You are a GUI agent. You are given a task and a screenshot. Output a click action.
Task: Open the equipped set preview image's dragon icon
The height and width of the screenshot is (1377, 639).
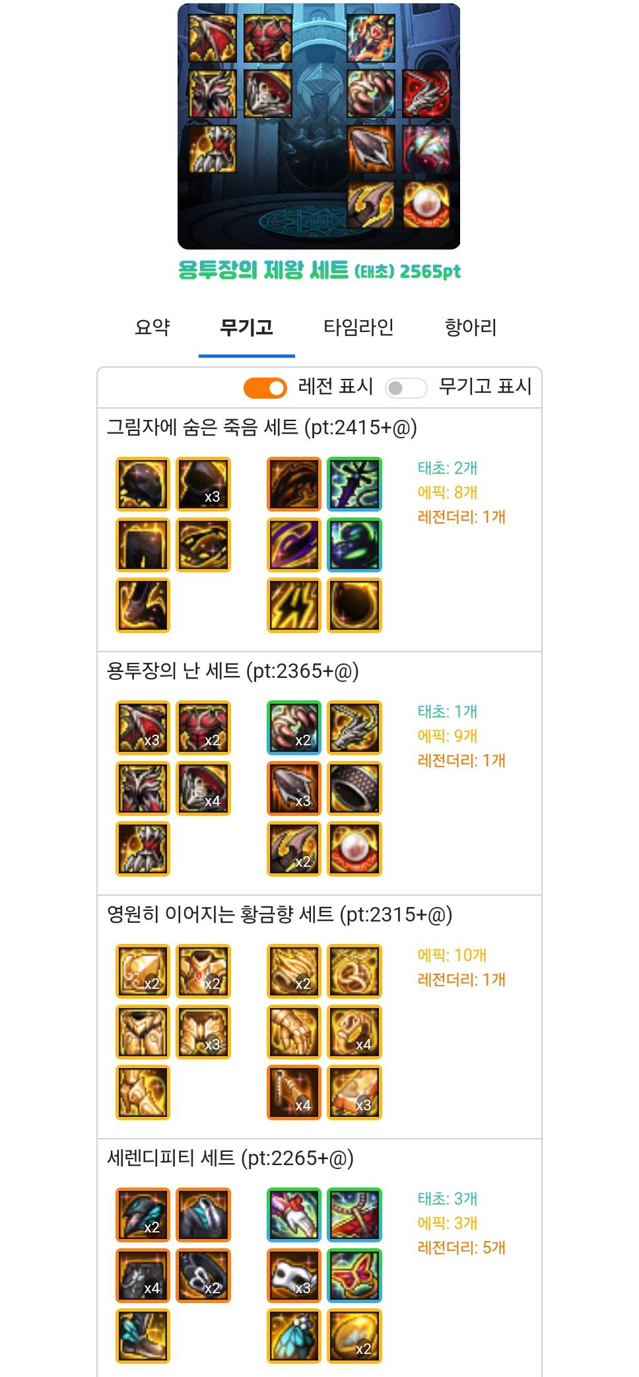click(x=426, y=94)
